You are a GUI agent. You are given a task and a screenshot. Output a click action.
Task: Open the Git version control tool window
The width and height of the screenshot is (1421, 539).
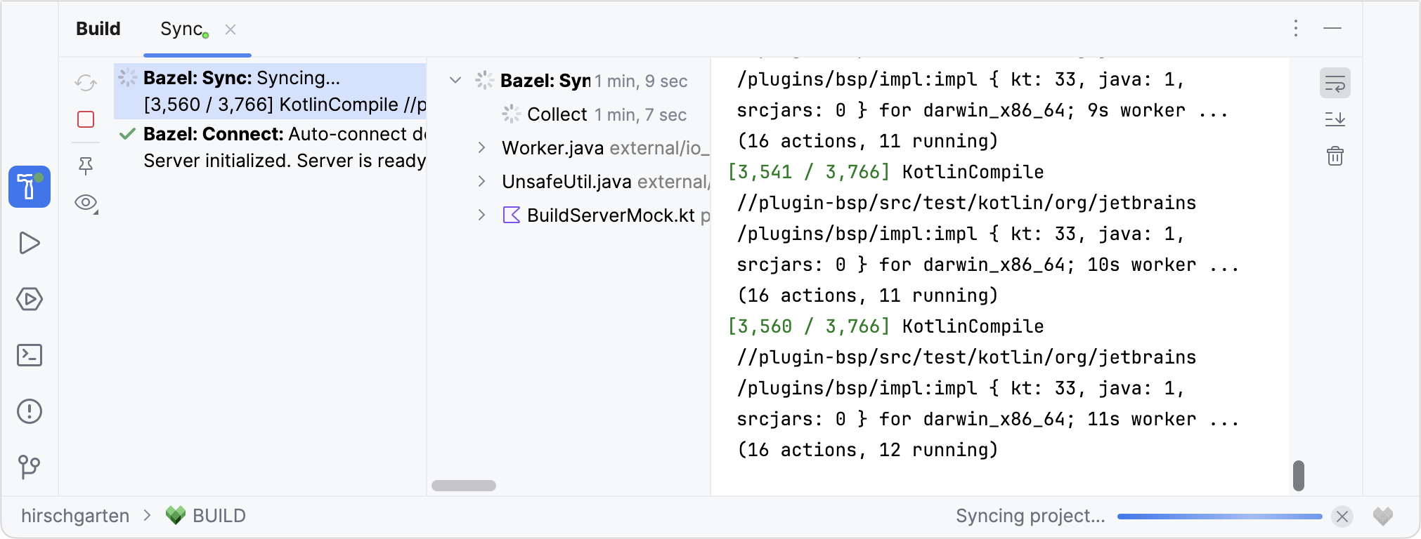point(30,467)
